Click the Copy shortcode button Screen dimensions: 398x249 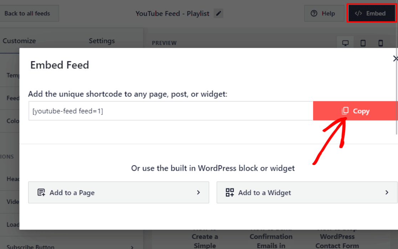(355, 111)
